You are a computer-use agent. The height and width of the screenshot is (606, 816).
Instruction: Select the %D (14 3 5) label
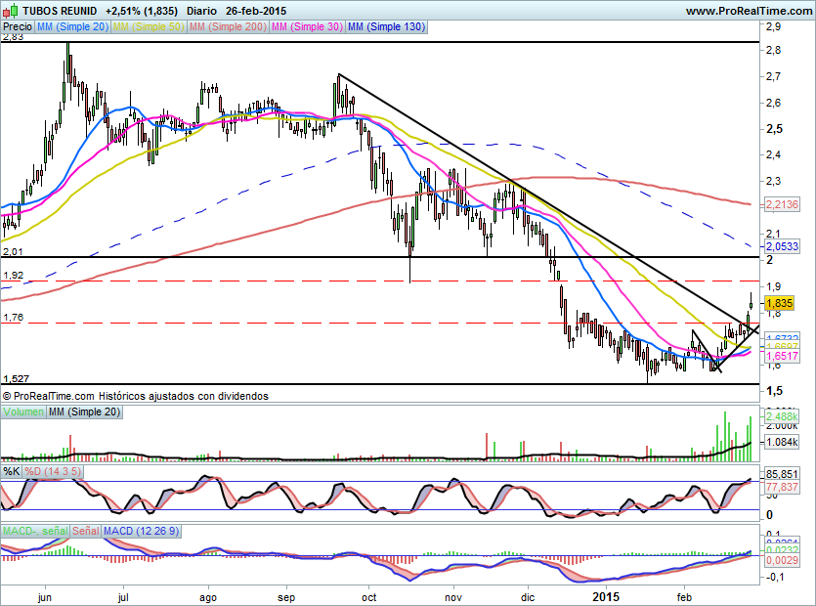pyautogui.click(x=53, y=471)
